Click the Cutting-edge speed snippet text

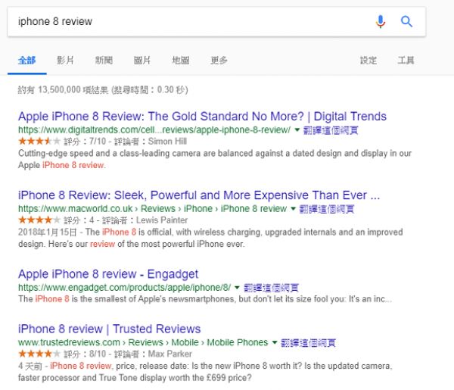(x=215, y=159)
